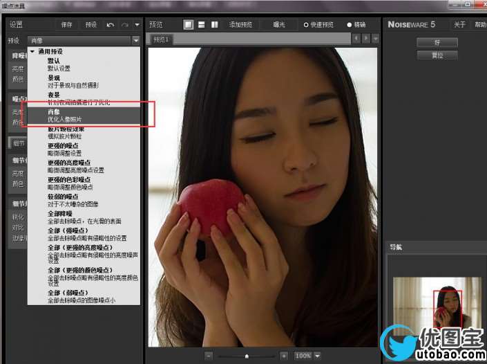Click the undo arrow icon
This screenshot has height=364, width=487.
click(111, 25)
